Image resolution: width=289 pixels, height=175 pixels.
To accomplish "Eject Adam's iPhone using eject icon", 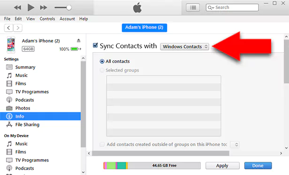I will click(x=79, y=41).
